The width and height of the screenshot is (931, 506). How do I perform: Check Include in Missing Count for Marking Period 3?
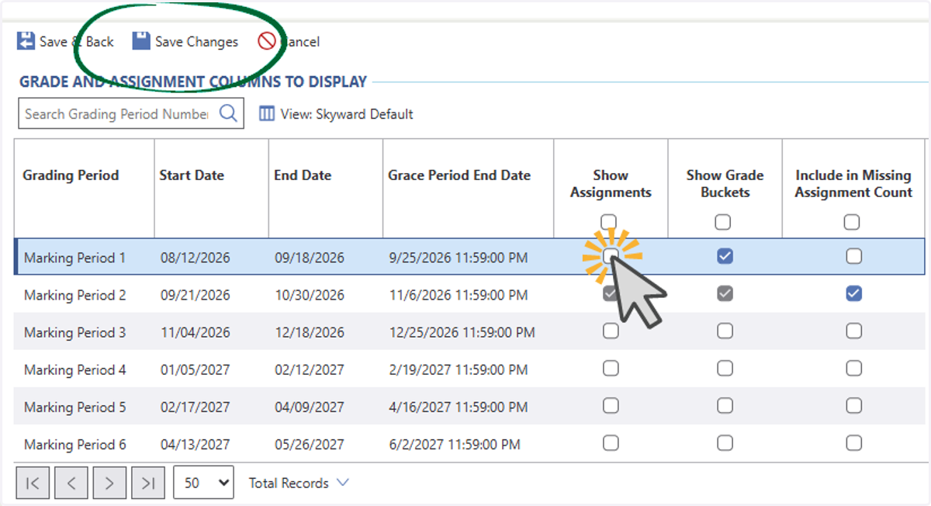click(x=854, y=331)
